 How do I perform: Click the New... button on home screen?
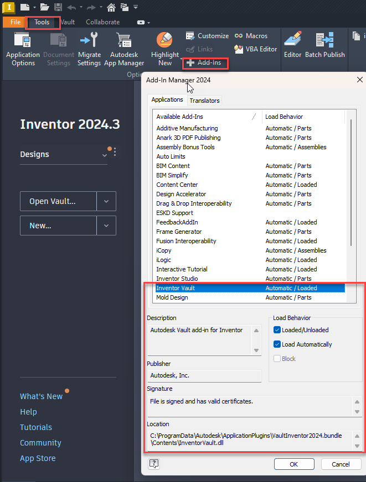pyautogui.click(x=59, y=226)
